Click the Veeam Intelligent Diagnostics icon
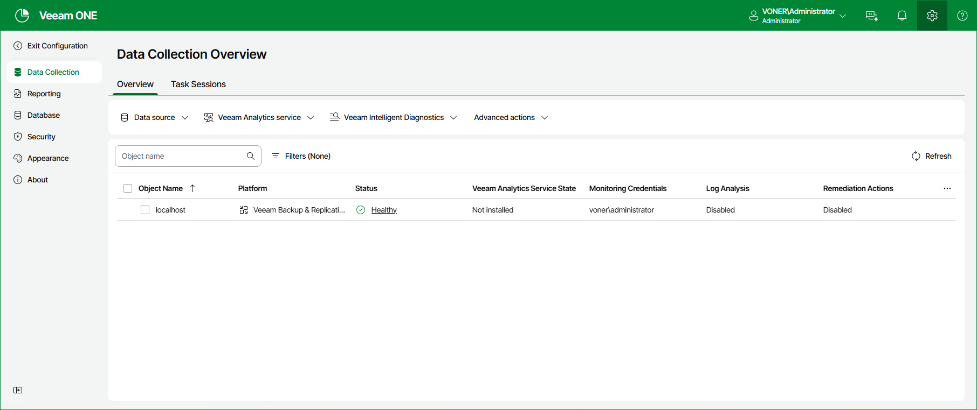977x410 pixels. pyautogui.click(x=334, y=117)
